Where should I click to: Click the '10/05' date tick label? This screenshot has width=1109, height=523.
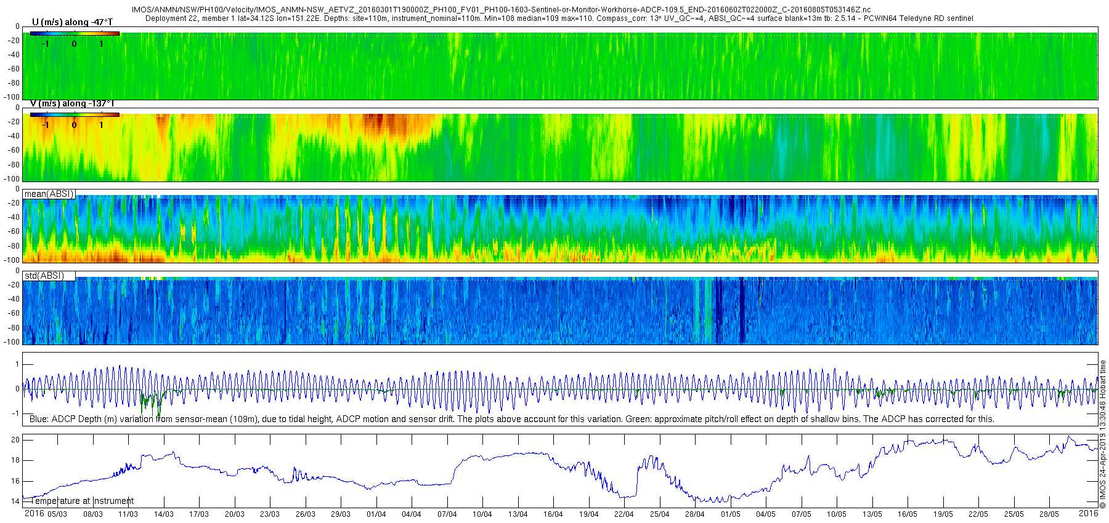[x=837, y=514]
